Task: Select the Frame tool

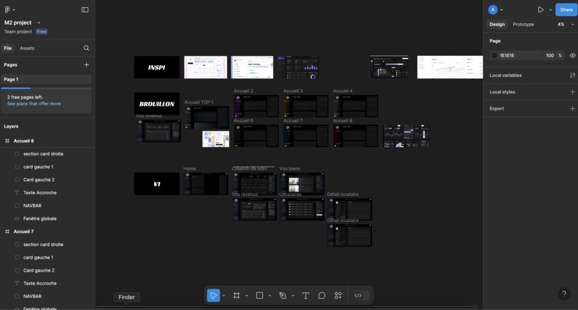Action: tap(237, 295)
